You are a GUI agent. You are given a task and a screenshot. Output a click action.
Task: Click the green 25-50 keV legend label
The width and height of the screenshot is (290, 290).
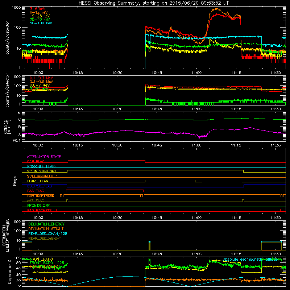(x=40, y=20)
